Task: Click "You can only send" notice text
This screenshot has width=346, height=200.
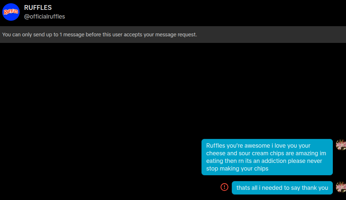Action: point(24,35)
